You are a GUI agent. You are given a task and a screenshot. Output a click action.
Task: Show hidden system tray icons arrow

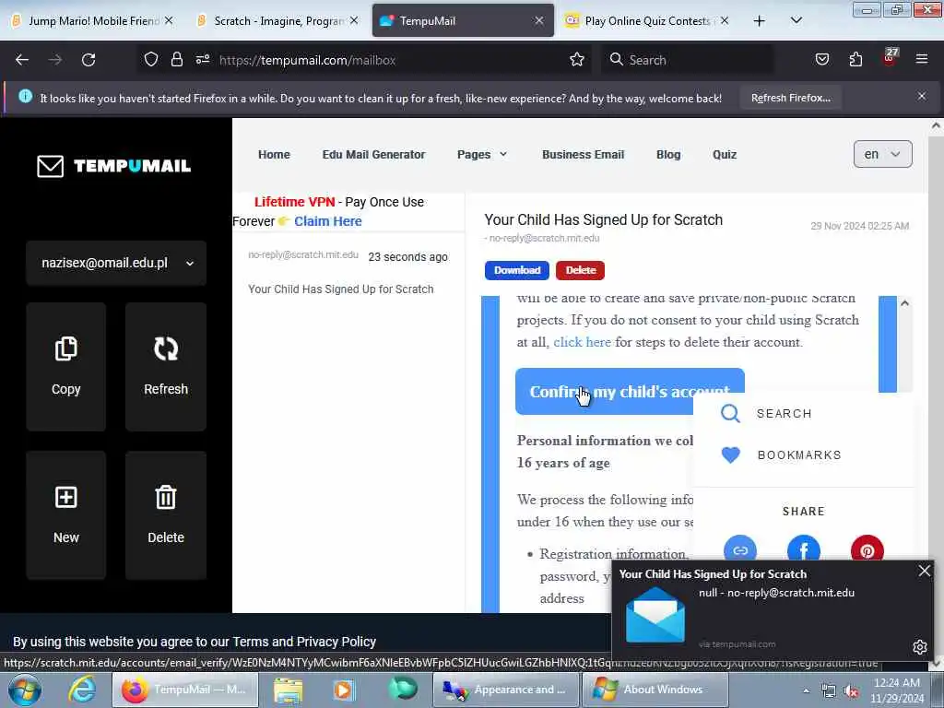(x=806, y=690)
